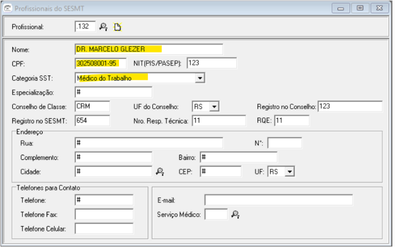Image resolution: width=395 pixels, height=247 pixels.
Task: Focus the Especialização text field
Action: click(x=113, y=92)
